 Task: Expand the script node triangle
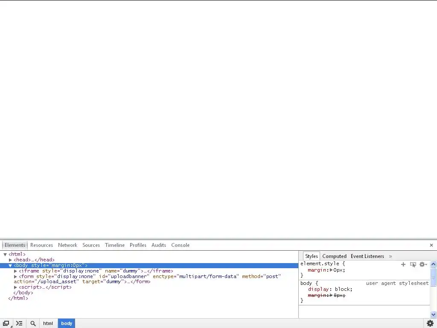pos(16,287)
